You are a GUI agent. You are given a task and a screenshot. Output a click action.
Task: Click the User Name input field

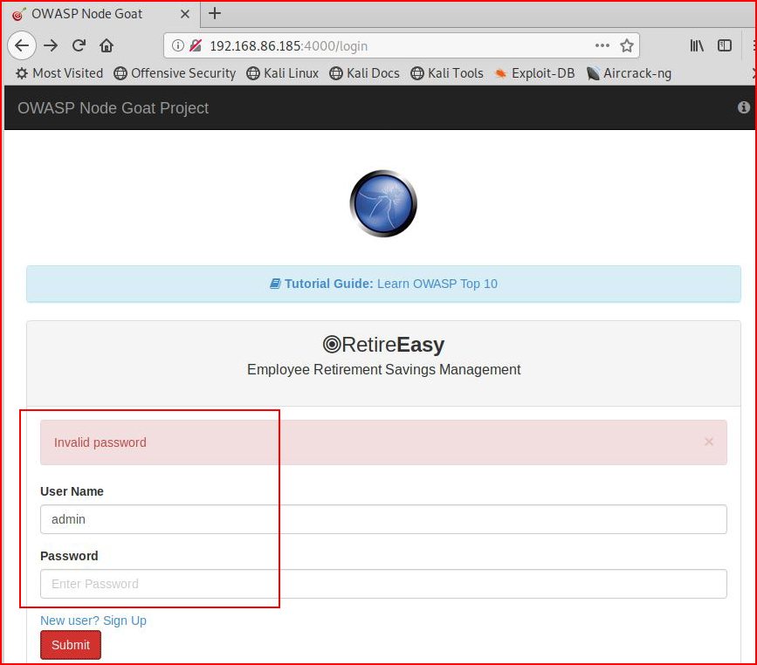point(383,519)
